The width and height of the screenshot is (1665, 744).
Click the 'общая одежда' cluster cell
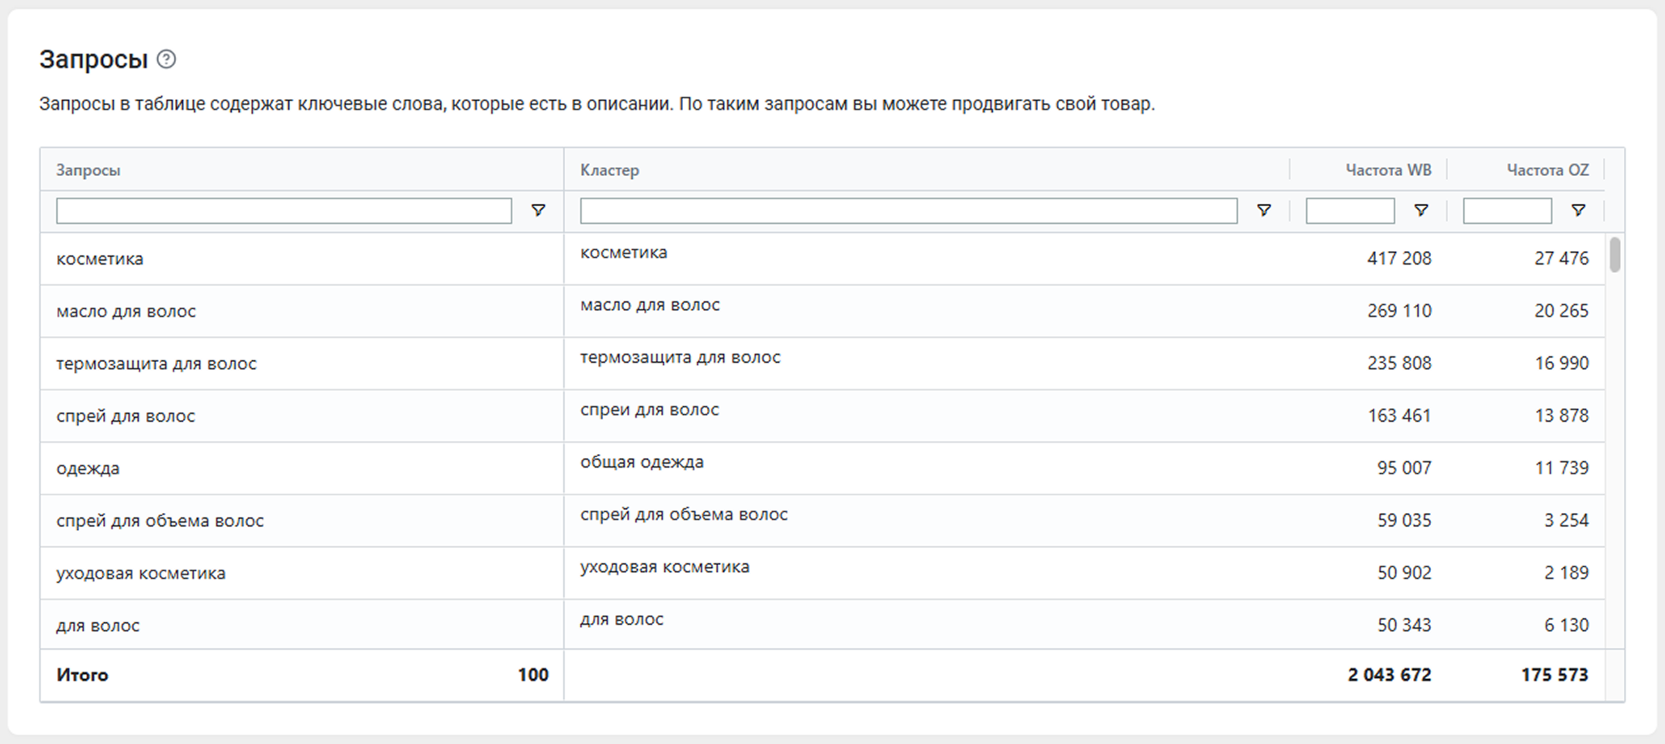point(641,462)
